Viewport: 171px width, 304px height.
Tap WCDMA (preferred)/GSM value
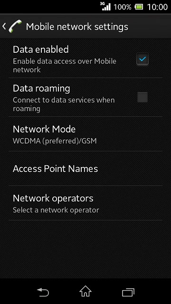pyautogui.click(x=55, y=141)
